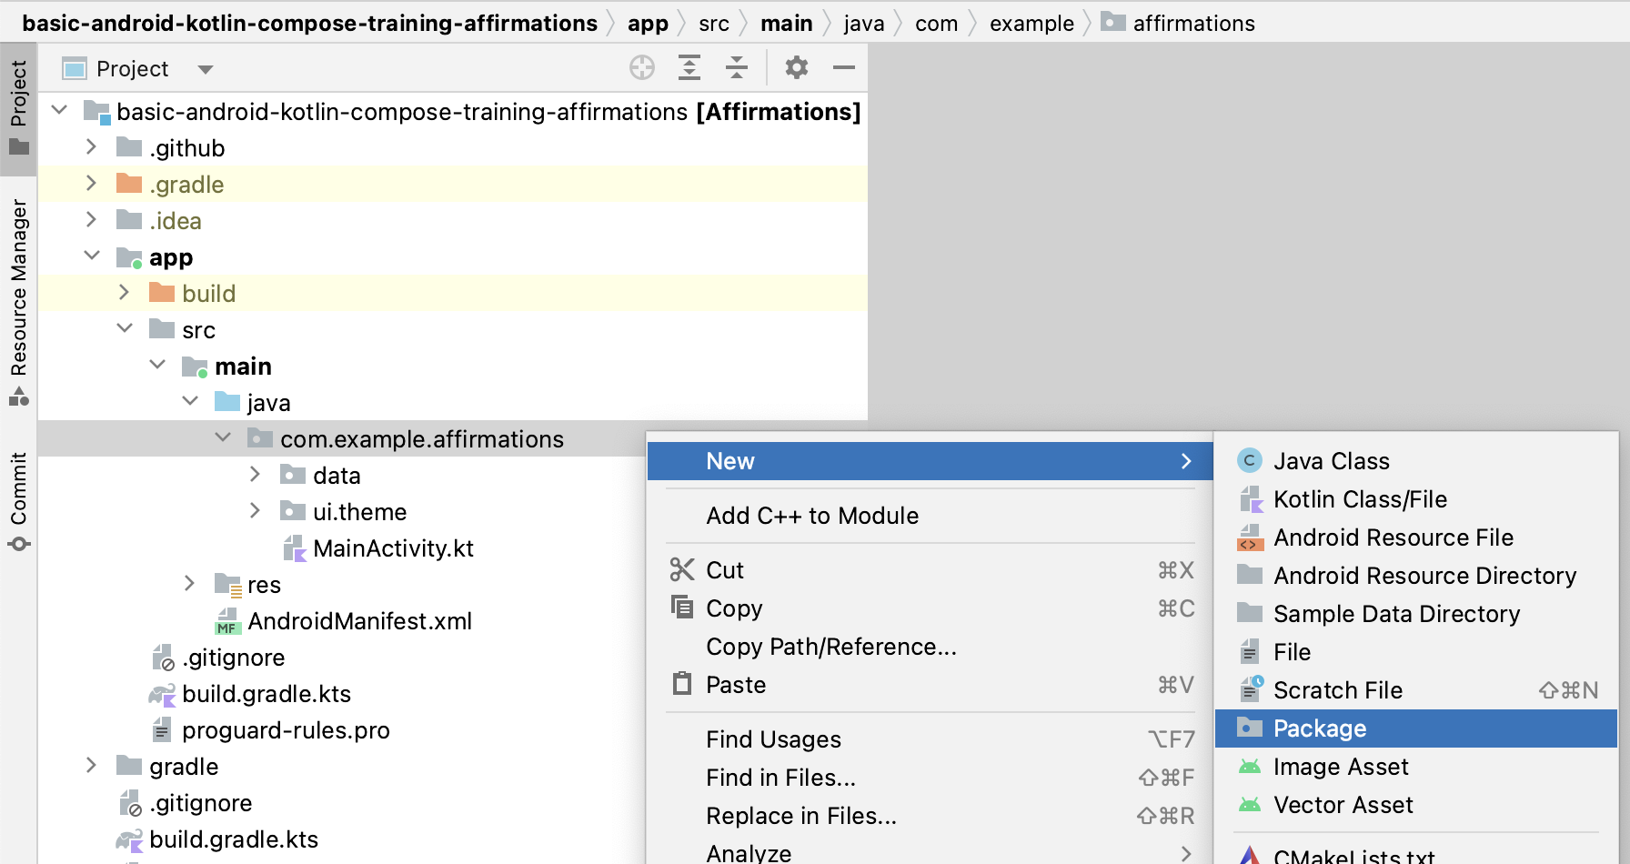This screenshot has height=864, width=1630.
Task: Select Vector Asset in the submenu
Action: [x=1343, y=805]
